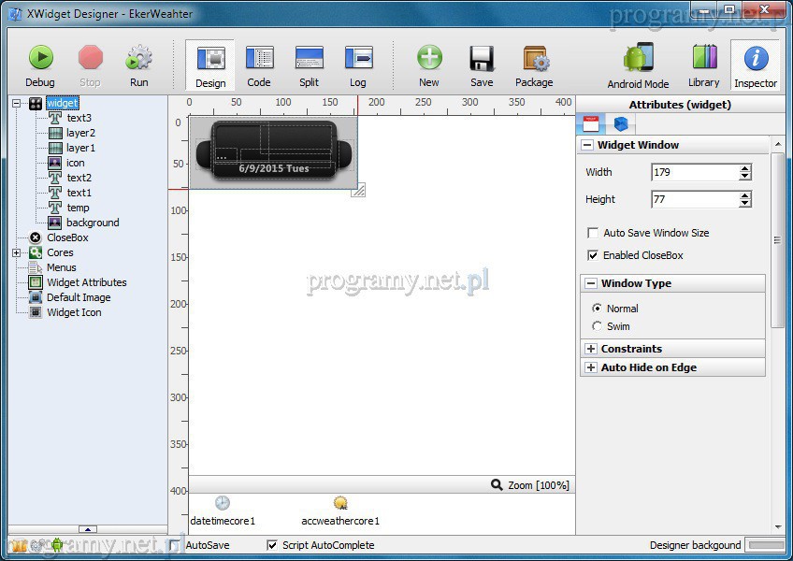Uncheck Enabled CloseBox option
This screenshot has height=561, width=793.
(x=593, y=255)
